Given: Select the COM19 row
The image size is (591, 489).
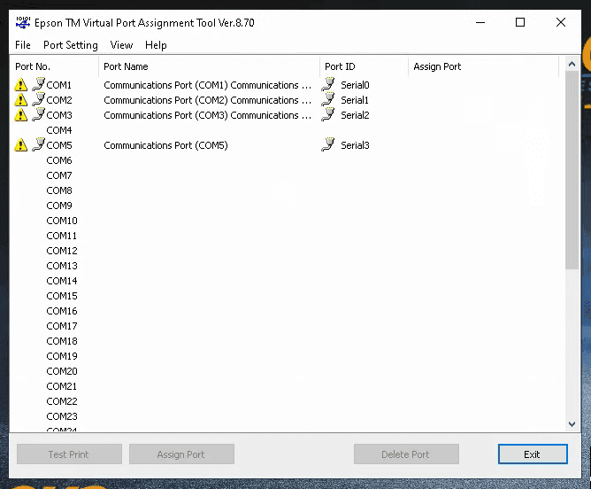Looking at the screenshot, I should [x=285, y=356].
